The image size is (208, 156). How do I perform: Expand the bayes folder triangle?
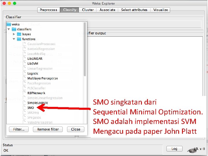[14, 34]
